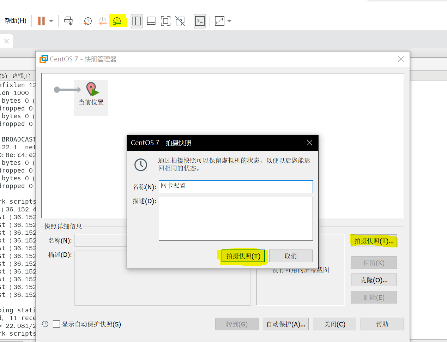This screenshot has width=447, height=342.
Task: Open the dropdown arrow next to the pause button
Action: point(51,21)
